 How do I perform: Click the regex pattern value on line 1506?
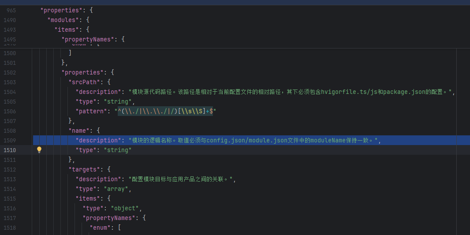pyautogui.click(x=165, y=111)
